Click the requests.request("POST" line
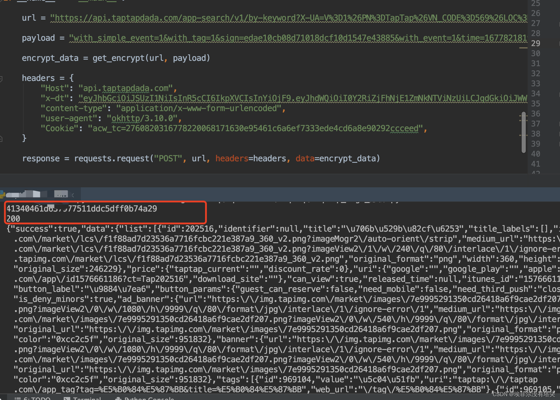The height and width of the screenshot is (400, 560). click(201, 159)
